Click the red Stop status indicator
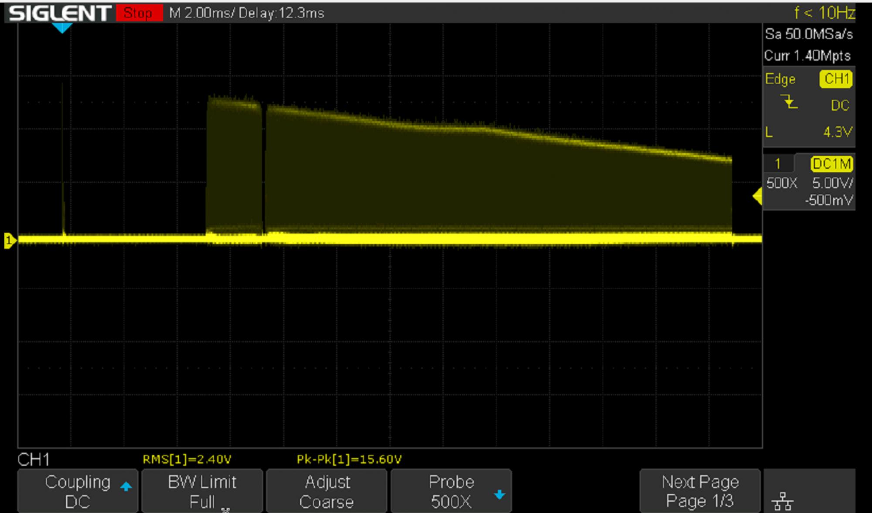872x513 pixels. [139, 13]
